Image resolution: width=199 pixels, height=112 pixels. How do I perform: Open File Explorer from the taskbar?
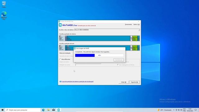49,110
